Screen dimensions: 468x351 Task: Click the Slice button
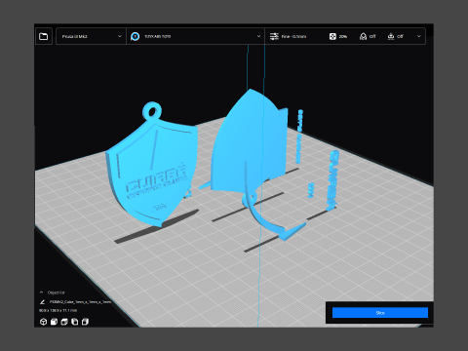coord(380,313)
